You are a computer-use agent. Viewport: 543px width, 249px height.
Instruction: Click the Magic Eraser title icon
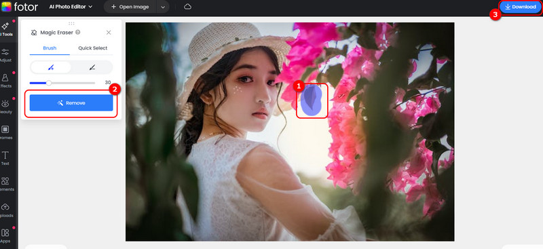pos(34,33)
